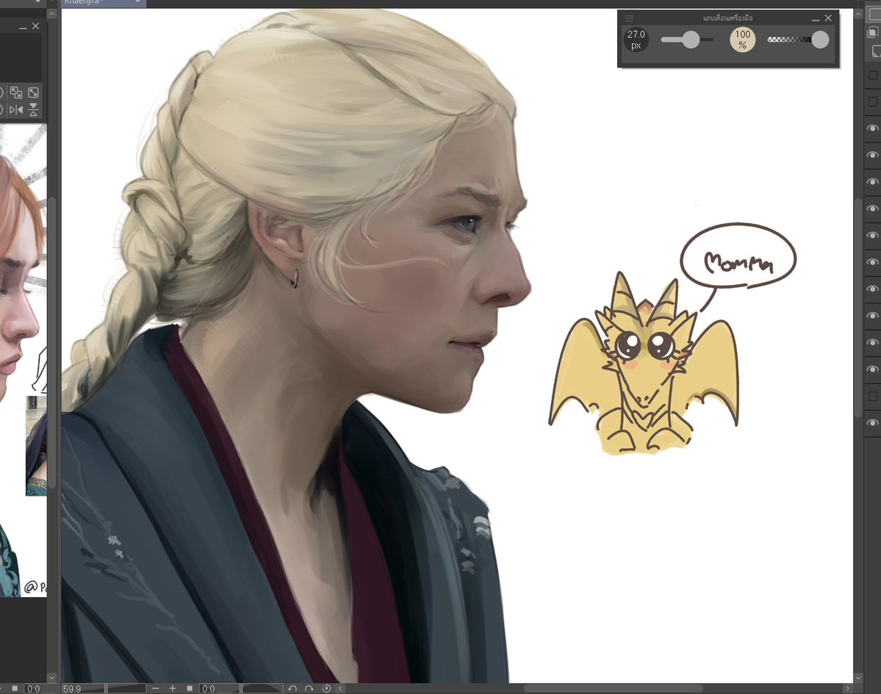Click down arrow of canvas vertical scrollbar
The image size is (881, 694).
[x=858, y=679]
